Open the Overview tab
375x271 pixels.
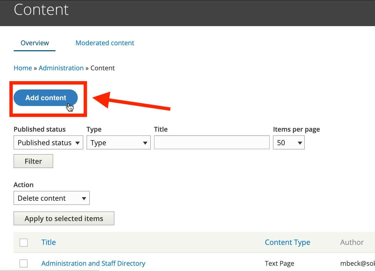pos(35,43)
